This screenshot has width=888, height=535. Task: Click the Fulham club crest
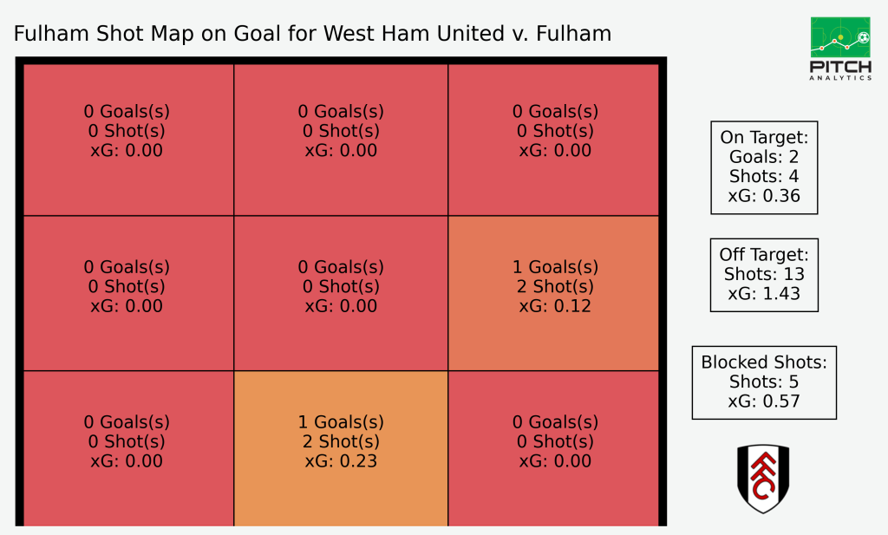[763, 479]
